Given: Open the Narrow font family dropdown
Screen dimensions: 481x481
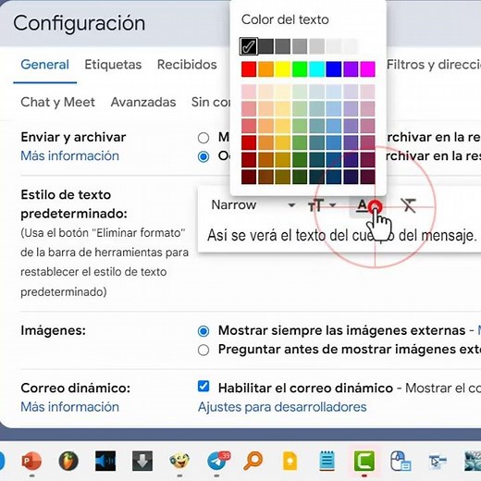Looking at the screenshot, I should pos(253,205).
